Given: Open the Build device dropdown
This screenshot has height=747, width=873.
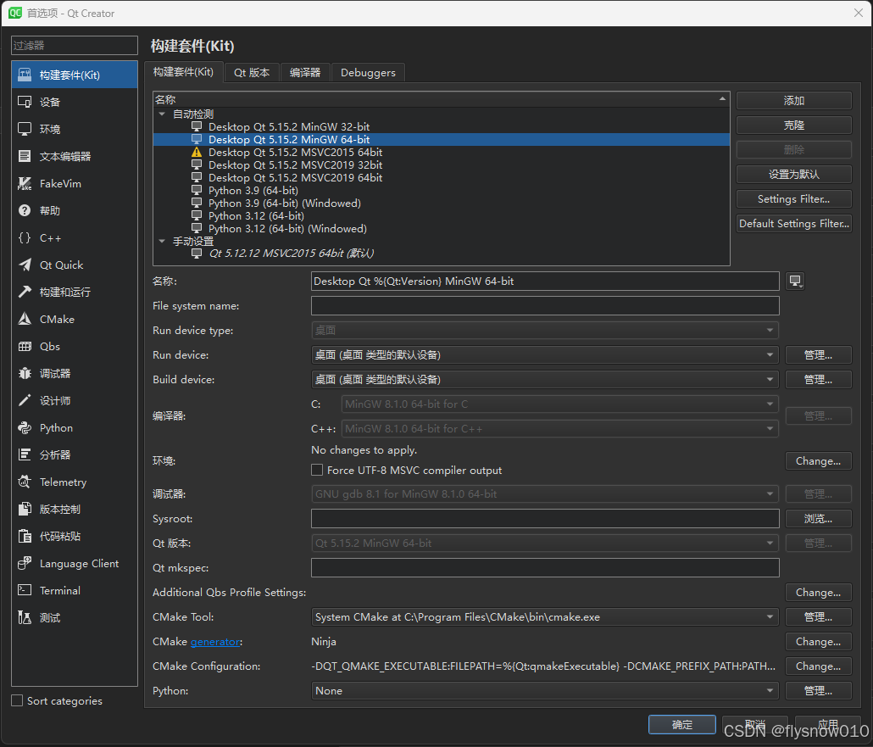Looking at the screenshot, I should click(x=544, y=379).
